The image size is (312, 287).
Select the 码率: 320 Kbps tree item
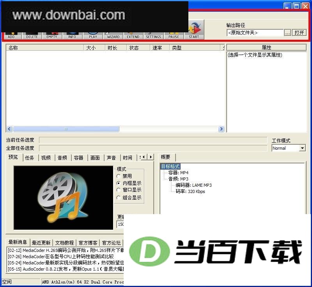190,191
